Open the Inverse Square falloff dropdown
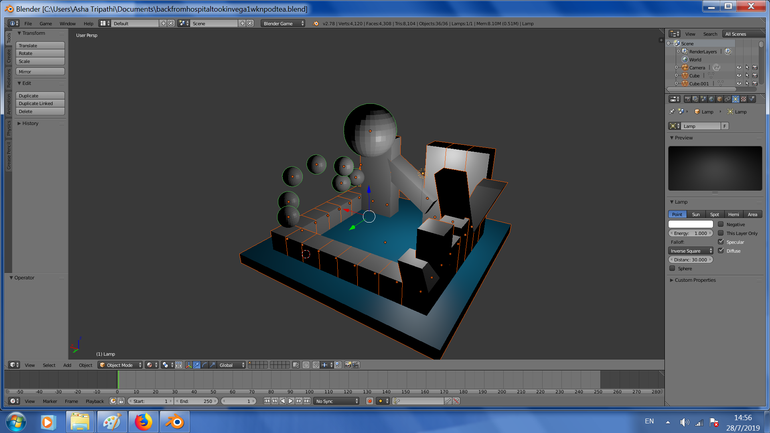770x433 pixels. click(691, 251)
